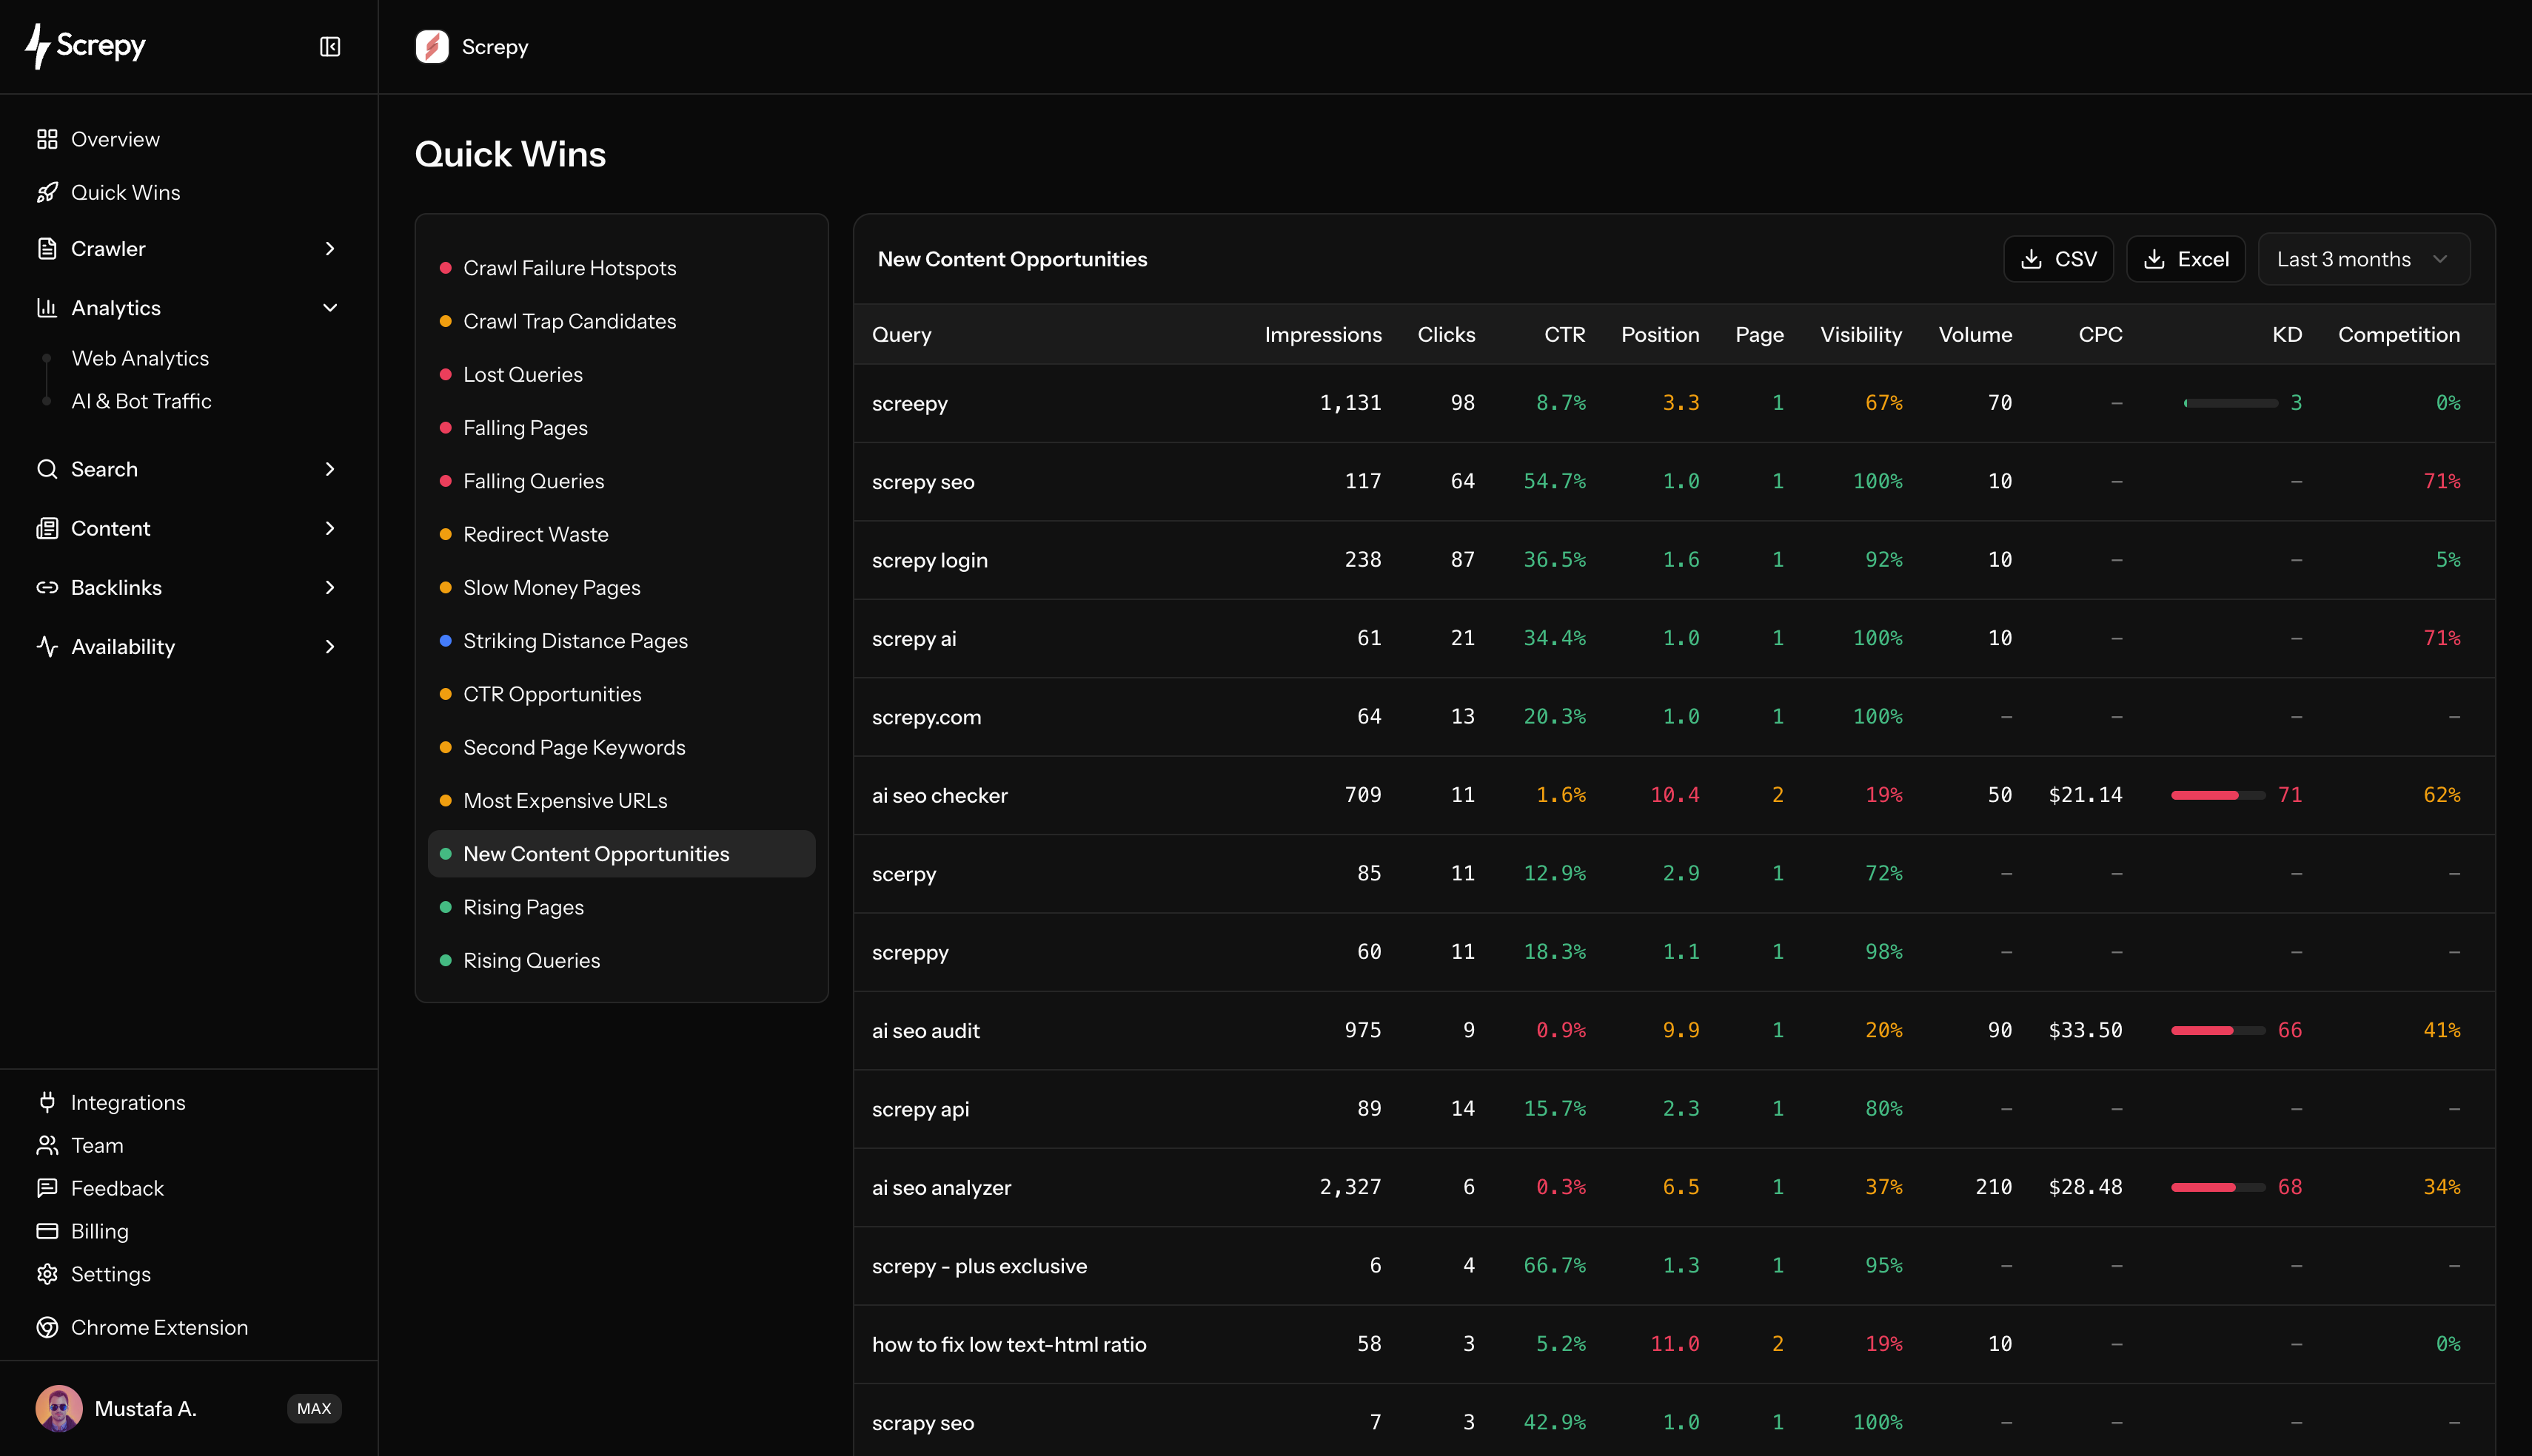The width and height of the screenshot is (2532, 1456).
Task: Select Crawl Failure Hotspots report
Action: [x=621, y=268]
